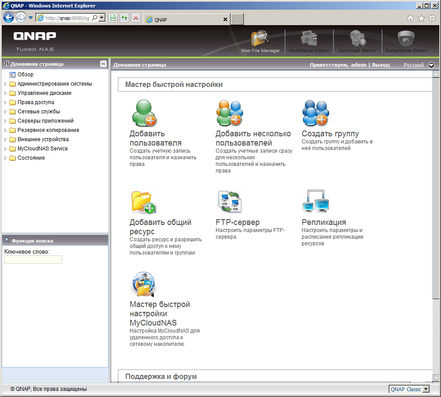Open the browser Favorites star icon
This screenshot has height=397, width=441.
(x=421, y=18)
